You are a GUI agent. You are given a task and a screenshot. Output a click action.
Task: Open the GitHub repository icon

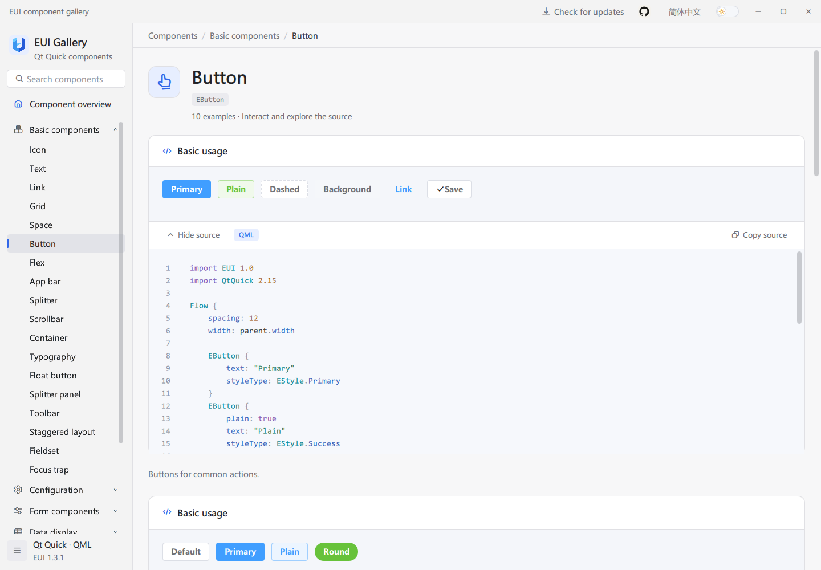[644, 11]
